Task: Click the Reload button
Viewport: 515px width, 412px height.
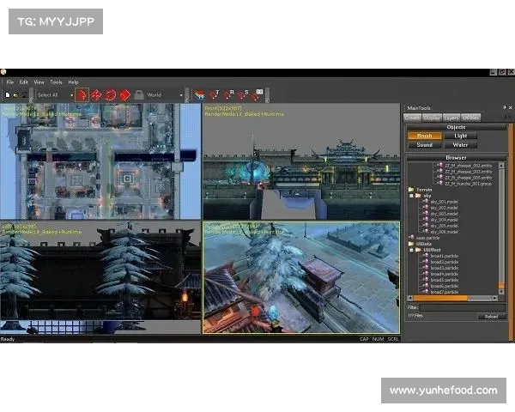Action: 491,316
